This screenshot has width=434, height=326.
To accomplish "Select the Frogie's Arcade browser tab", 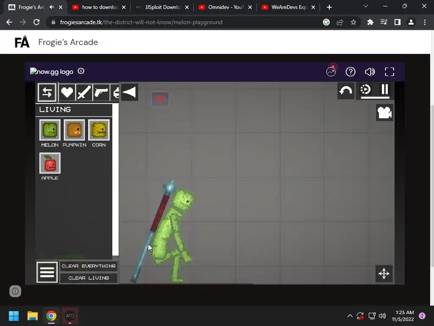I will (31, 7).
